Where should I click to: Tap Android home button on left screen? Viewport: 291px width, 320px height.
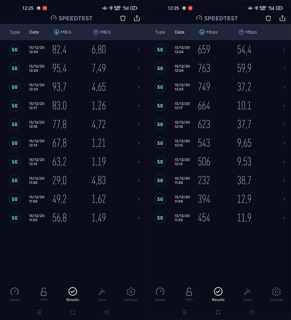coord(73,312)
